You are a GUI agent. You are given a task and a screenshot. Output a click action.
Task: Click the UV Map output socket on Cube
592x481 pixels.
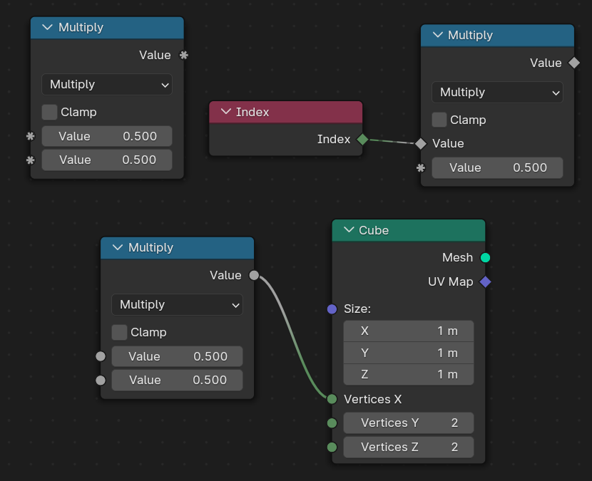pos(485,281)
